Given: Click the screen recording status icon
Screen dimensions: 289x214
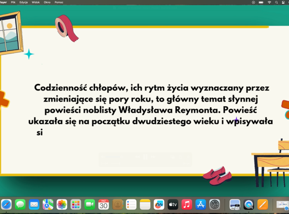Looking at the screenshot, I should pos(253,2).
